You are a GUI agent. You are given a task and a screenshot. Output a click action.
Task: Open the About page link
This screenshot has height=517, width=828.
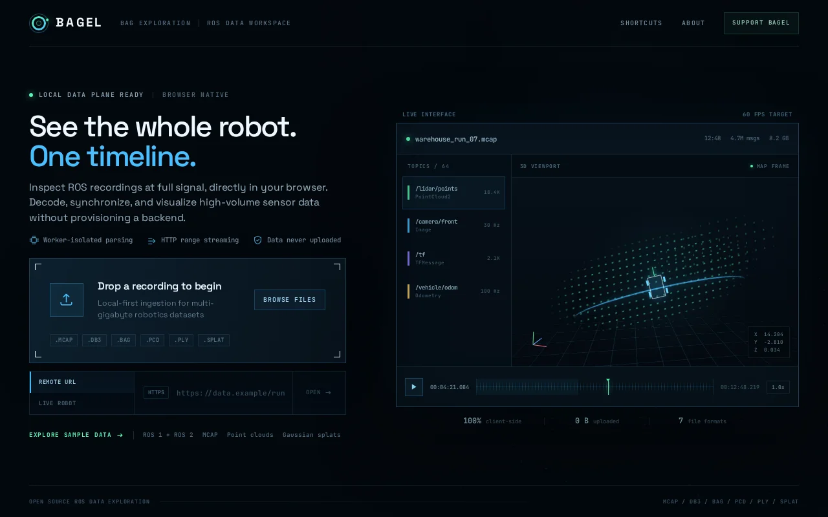pyautogui.click(x=693, y=23)
